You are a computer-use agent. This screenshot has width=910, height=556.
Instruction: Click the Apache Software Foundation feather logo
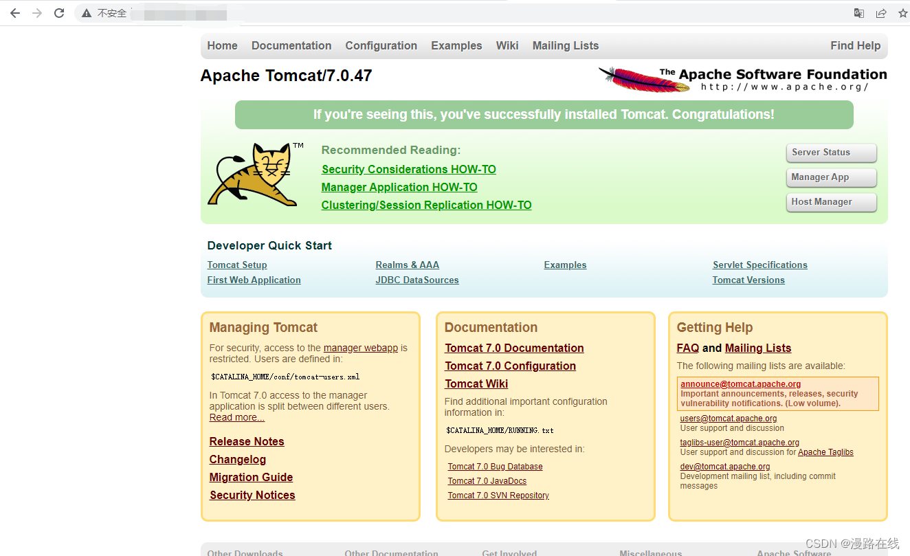click(x=742, y=79)
